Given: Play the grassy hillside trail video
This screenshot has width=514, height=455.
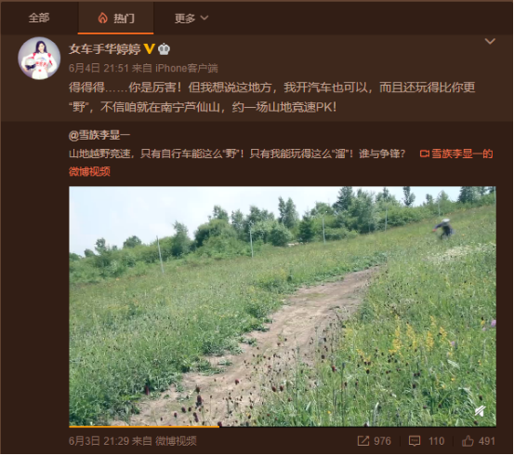Looking at the screenshot, I should 283,306.
